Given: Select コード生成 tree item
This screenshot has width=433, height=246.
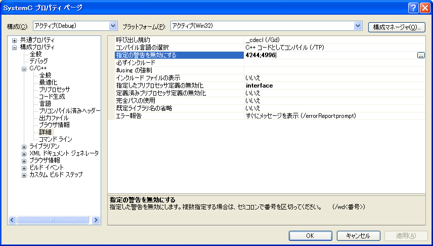Looking at the screenshot, I should point(52,97).
